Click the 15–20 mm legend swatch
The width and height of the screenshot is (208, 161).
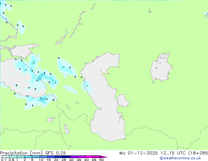click(51, 157)
